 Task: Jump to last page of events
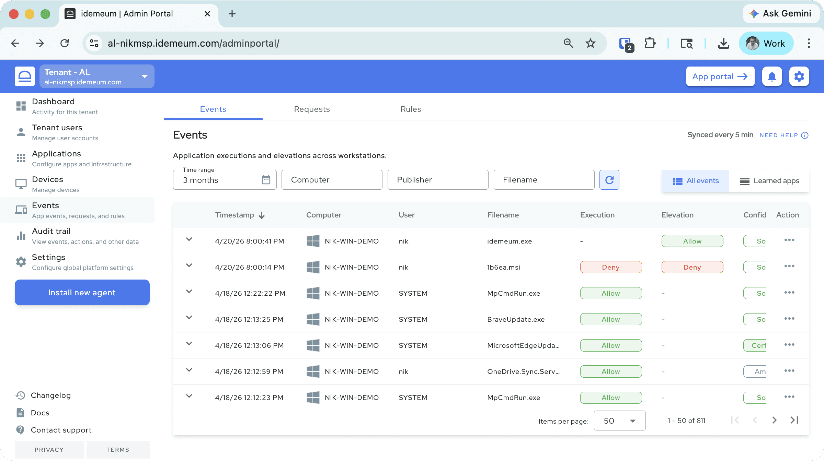[794, 420]
